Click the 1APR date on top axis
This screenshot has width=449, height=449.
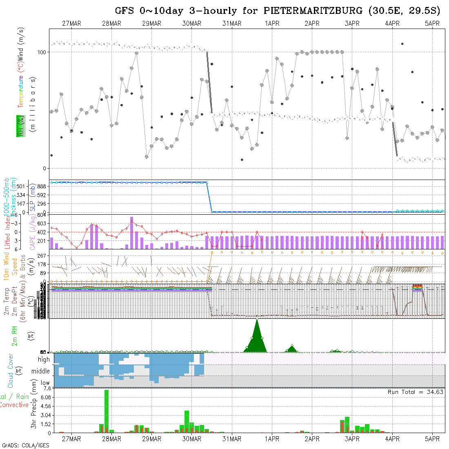tap(272, 24)
